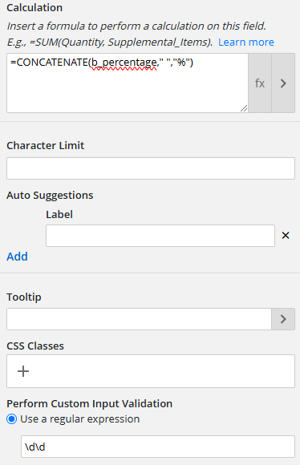The height and width of the screenshot is (465, 300).
Task: Click the Perform Custom Input Validation heading
Action: (x=89, y=403)
